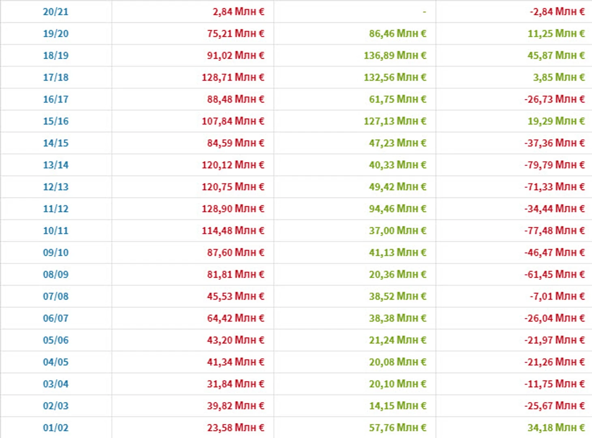Open the 20/21 season link
The width and height of the screenshot is (592, 438).
point(56,12)
